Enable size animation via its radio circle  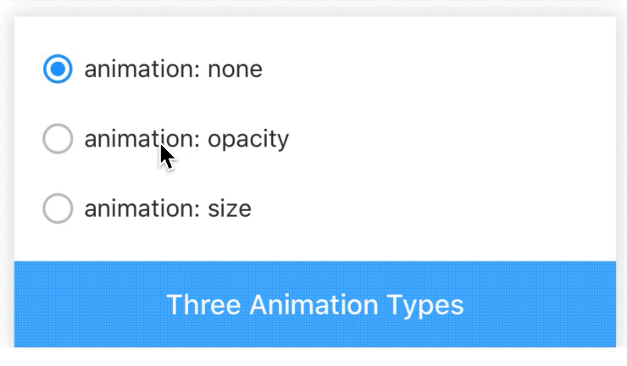[58, 208]
